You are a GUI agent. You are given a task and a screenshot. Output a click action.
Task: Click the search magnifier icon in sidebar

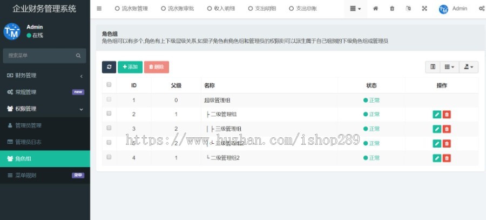tap(78, 56)
